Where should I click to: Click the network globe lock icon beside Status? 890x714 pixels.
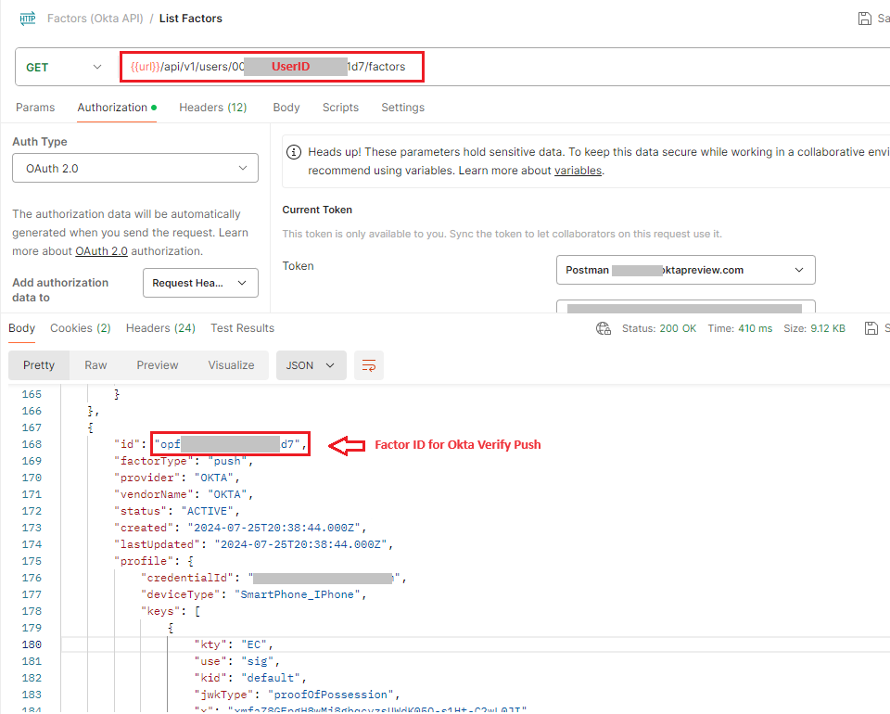pyautogui.click(x=604, y=328)
